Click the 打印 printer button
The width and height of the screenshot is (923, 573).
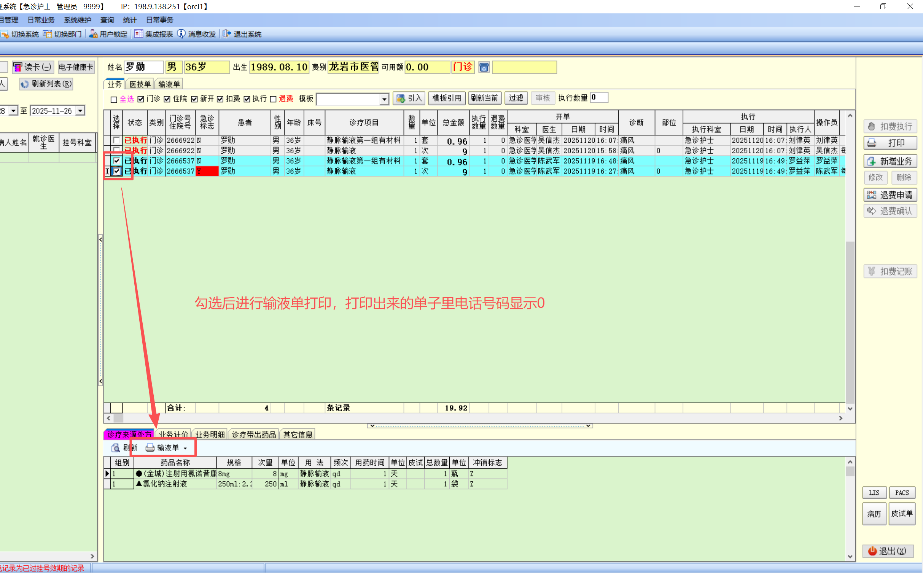890,143
